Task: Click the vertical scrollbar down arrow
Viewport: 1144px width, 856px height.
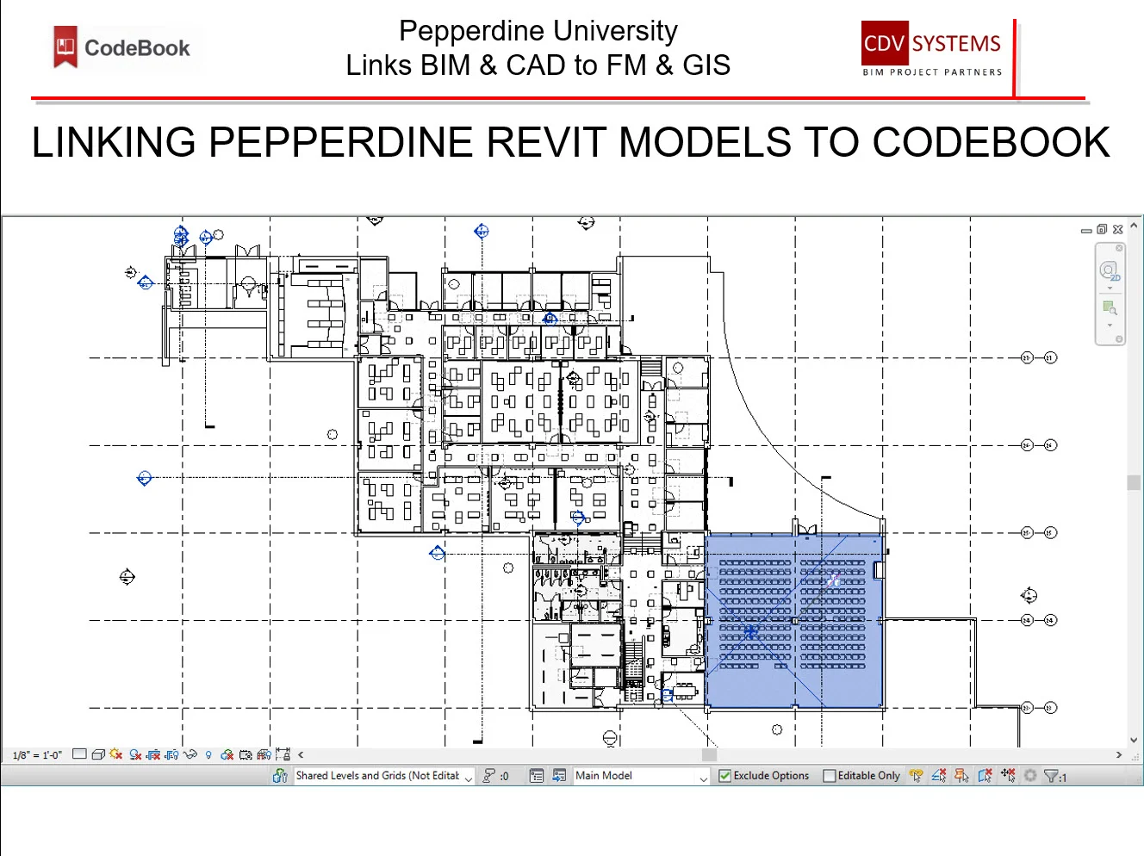Action: tap(1134, 740)
